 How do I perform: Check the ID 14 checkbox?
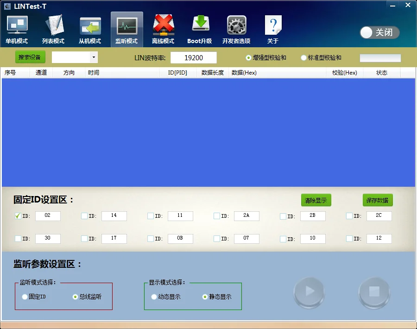point(84,216)
